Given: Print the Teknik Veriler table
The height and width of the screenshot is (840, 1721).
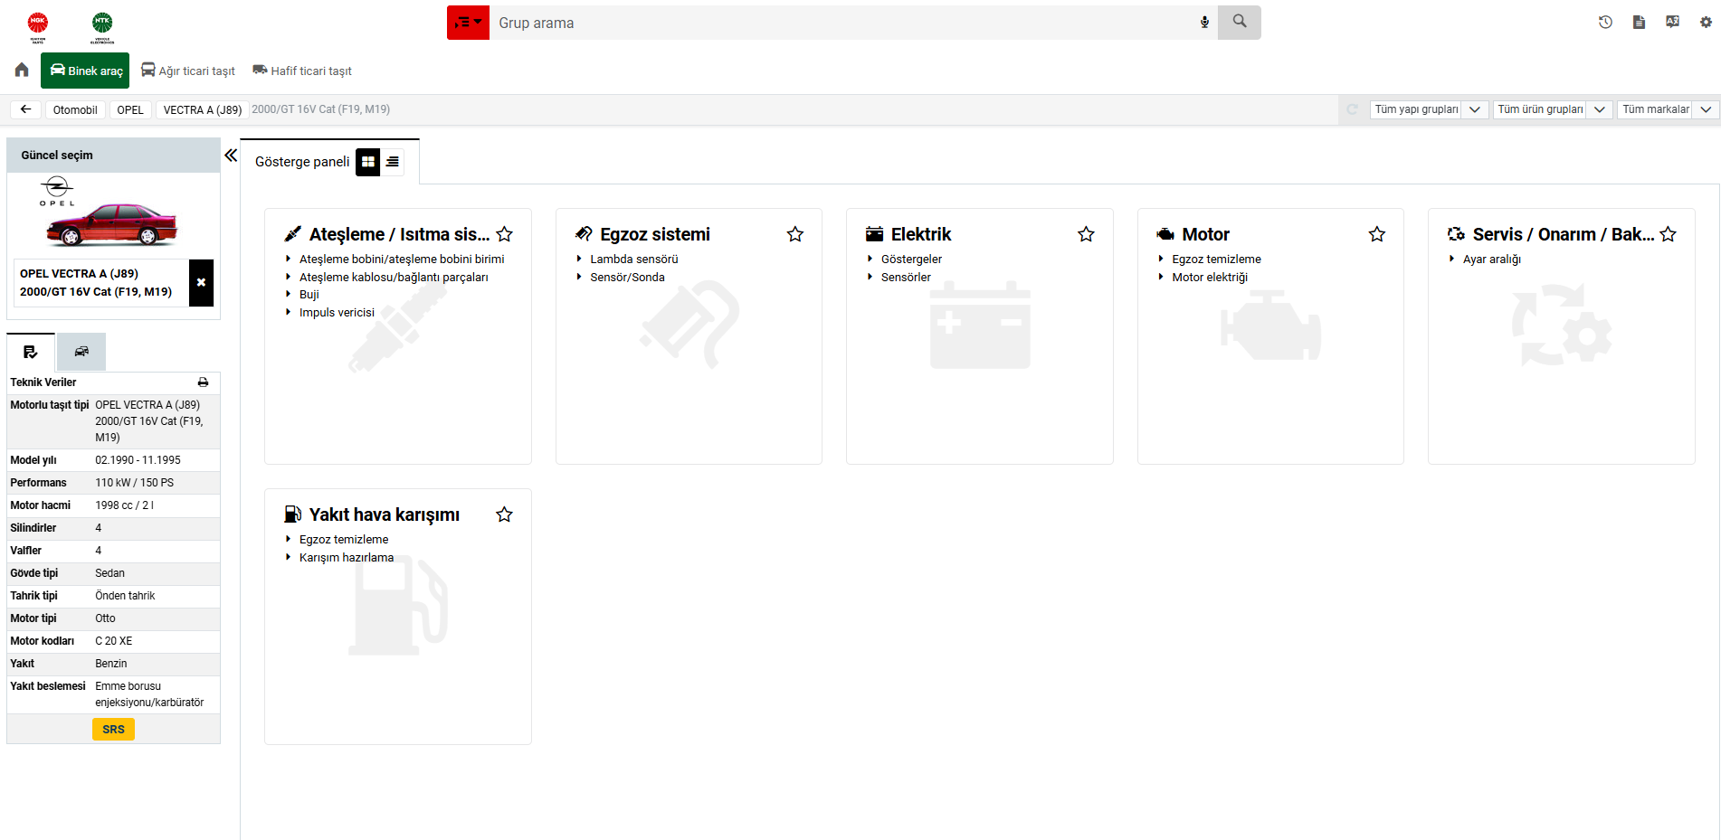Looking at the screenshot, I should pyautogui.click(x=203, y=382).
